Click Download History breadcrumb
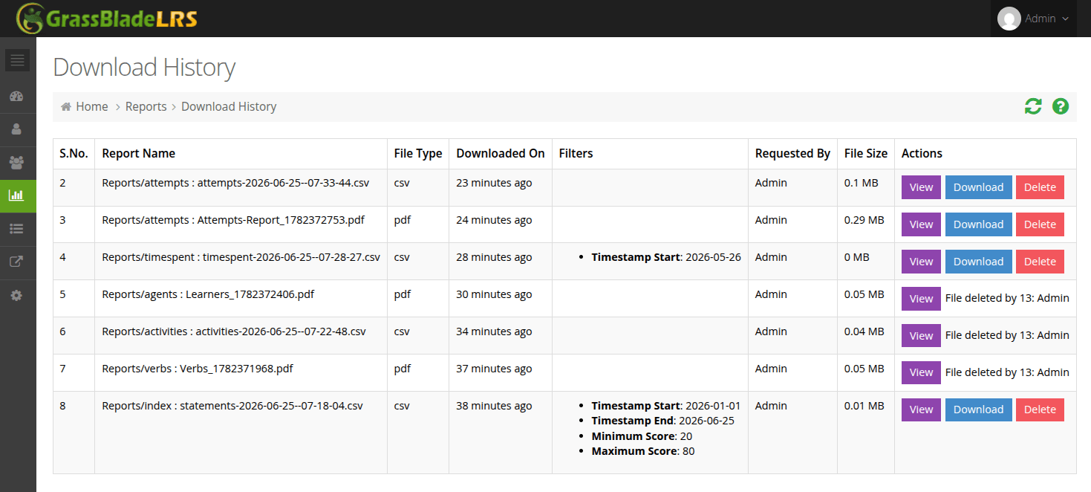1091x492 pixels. pos(229,106)
